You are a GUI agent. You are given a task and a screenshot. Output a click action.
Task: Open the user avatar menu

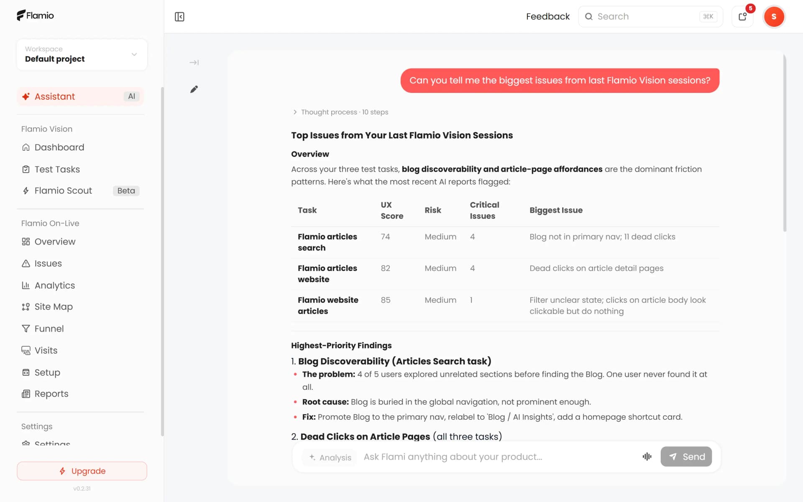[774, 17]
